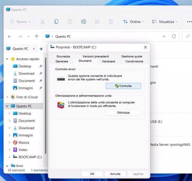This screenshot has width=192, height=181.
Task: Click the Cut scissors icon in toolbar
Action: click(42, 22)
